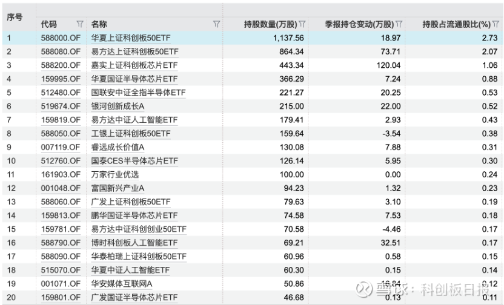This screenshot has height=305, width=504.
Task: Open filter for 季报持仓变动(万股) column
Action: point(399,24)
